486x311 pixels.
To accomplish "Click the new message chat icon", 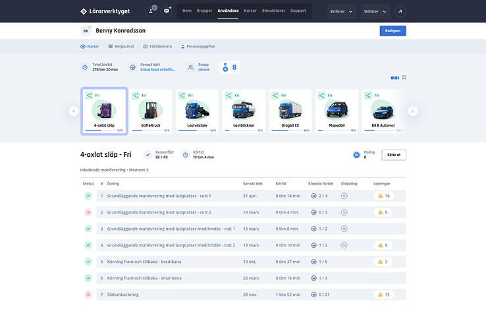I will (167, 11).
